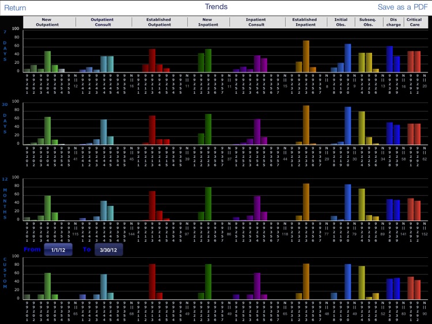
Task: Tap the green 99204 bar in Custom chart
Action: click(48, 286)
